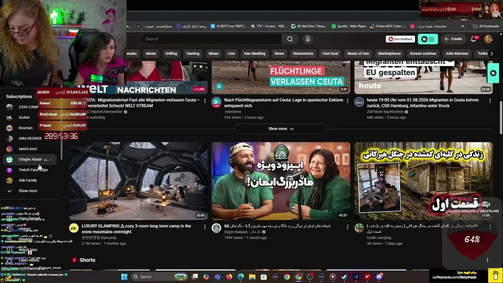Open options for the LUXURY GLAMPING video
Image resolution: width=503 pixels, height=283 pixels.
coord(205,227)
